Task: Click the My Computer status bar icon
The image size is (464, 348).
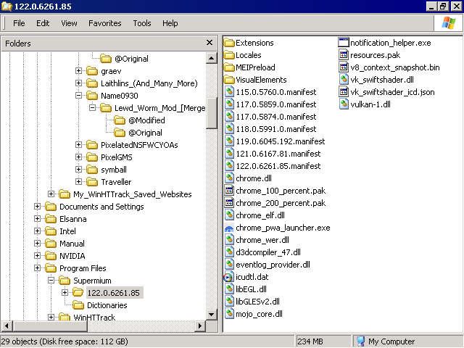Action: 360,341
